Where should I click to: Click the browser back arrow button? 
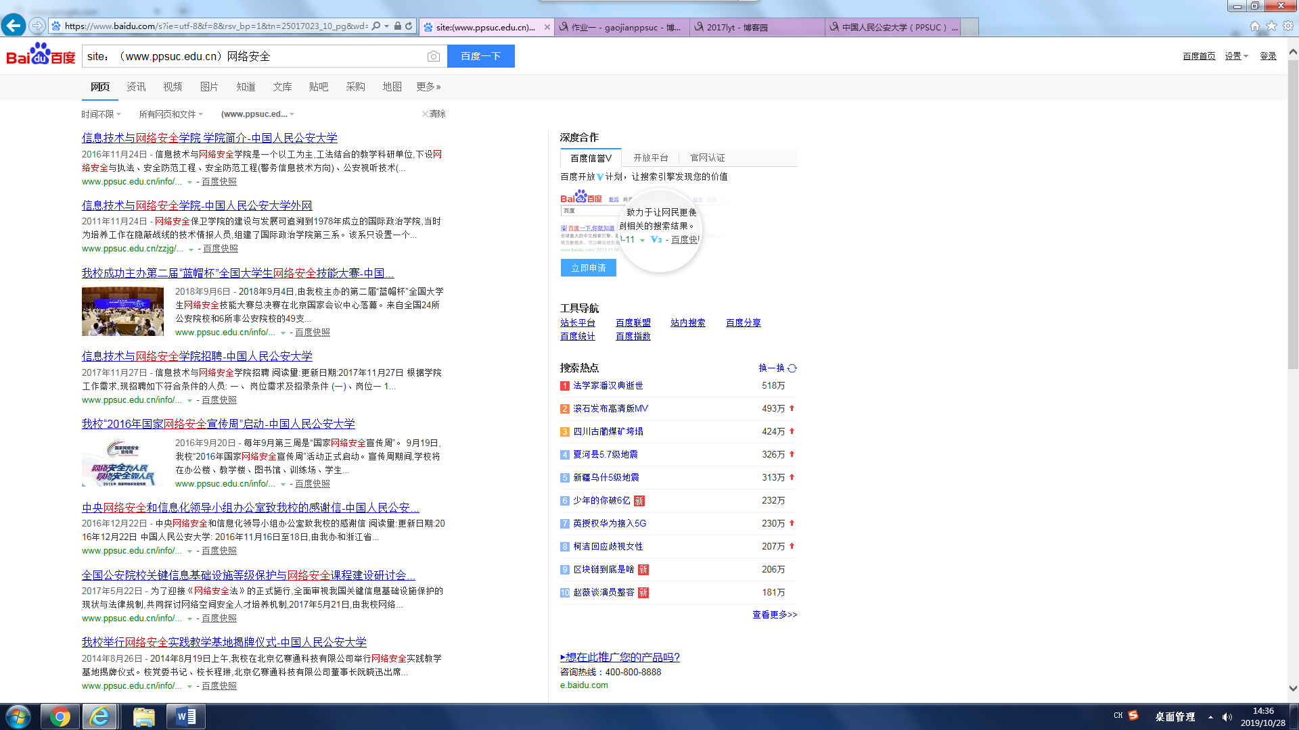[x=14, y=26]
